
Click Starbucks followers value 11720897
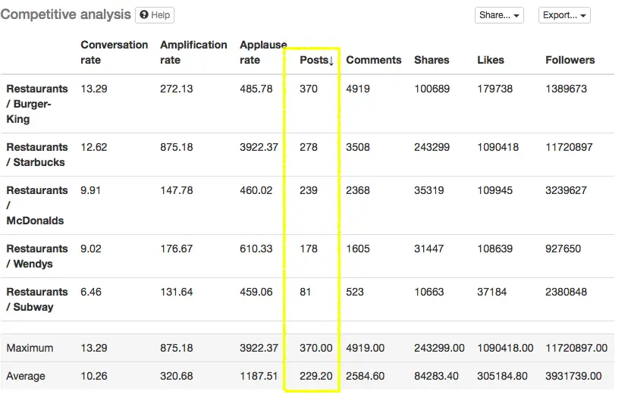click(569, 147)
